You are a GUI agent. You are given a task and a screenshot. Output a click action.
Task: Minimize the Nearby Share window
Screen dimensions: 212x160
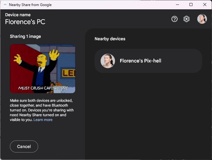pyautogui.click(x=177, y=5)
